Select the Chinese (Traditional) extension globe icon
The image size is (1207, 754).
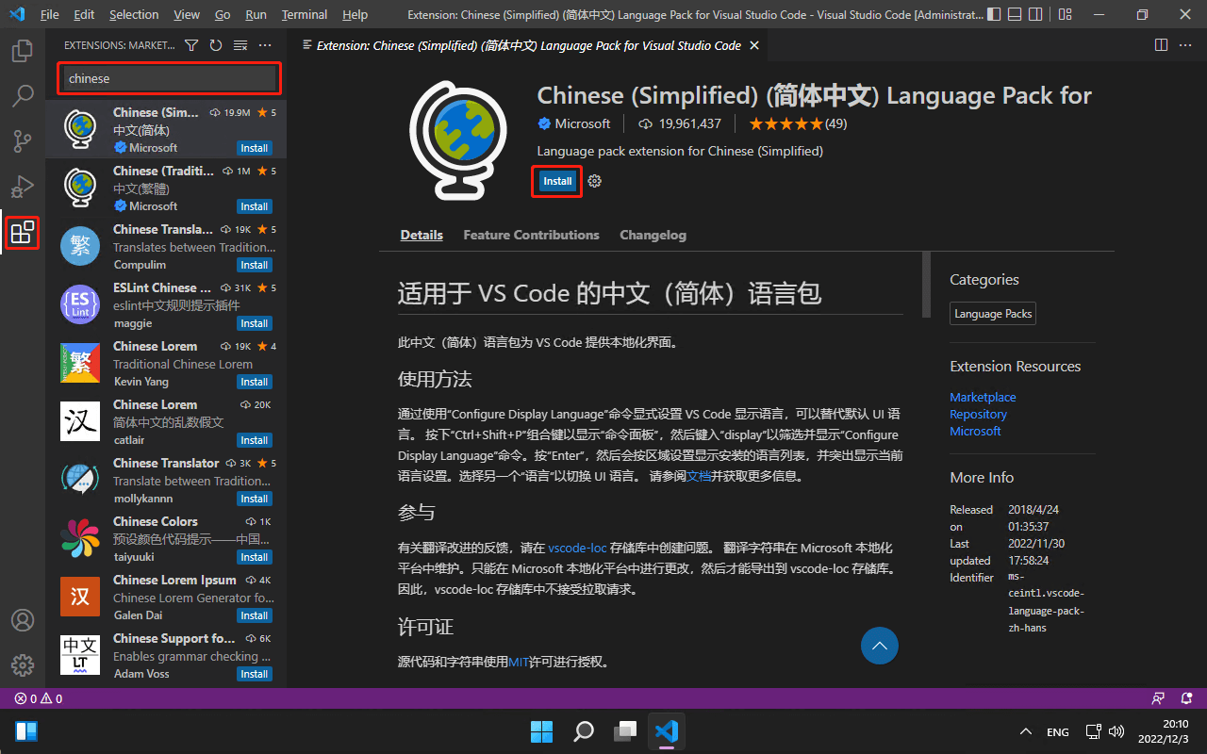80,188
